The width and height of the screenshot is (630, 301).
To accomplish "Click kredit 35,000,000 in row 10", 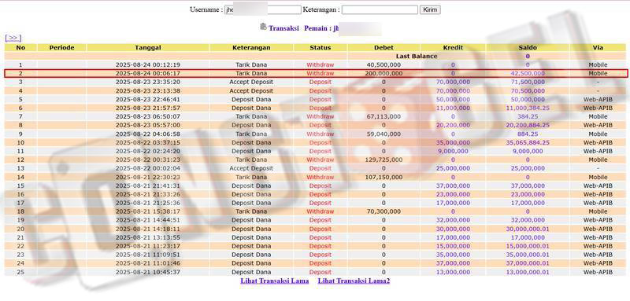I will [x=453, y=143].
